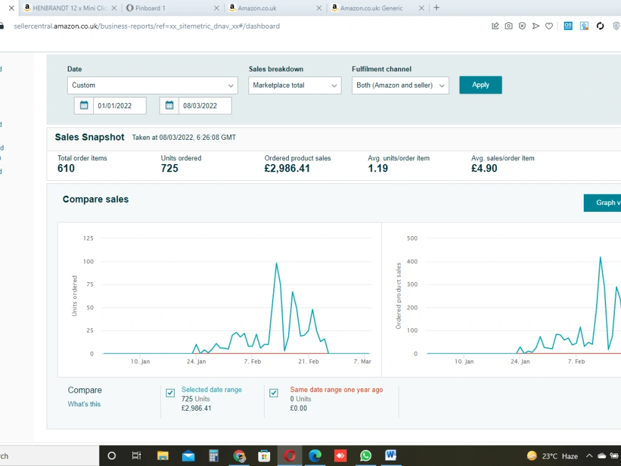
Task: Open start date calendar icon
Action: click(x=84, y=106)
